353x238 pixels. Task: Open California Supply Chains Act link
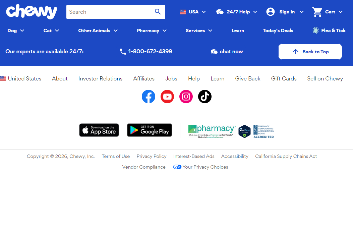[286, 156]
